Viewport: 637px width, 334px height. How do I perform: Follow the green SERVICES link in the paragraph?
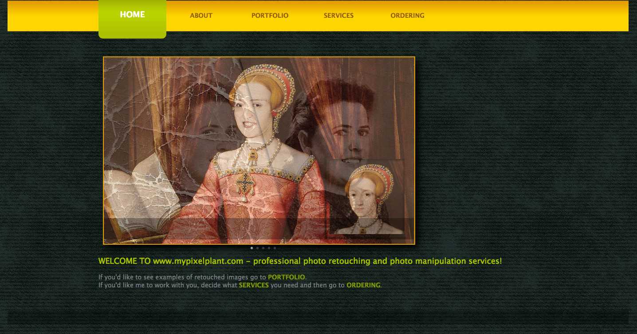pos(254,285)
